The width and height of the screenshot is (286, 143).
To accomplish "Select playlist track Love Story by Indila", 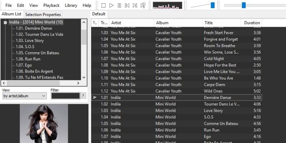I will 177,110.
